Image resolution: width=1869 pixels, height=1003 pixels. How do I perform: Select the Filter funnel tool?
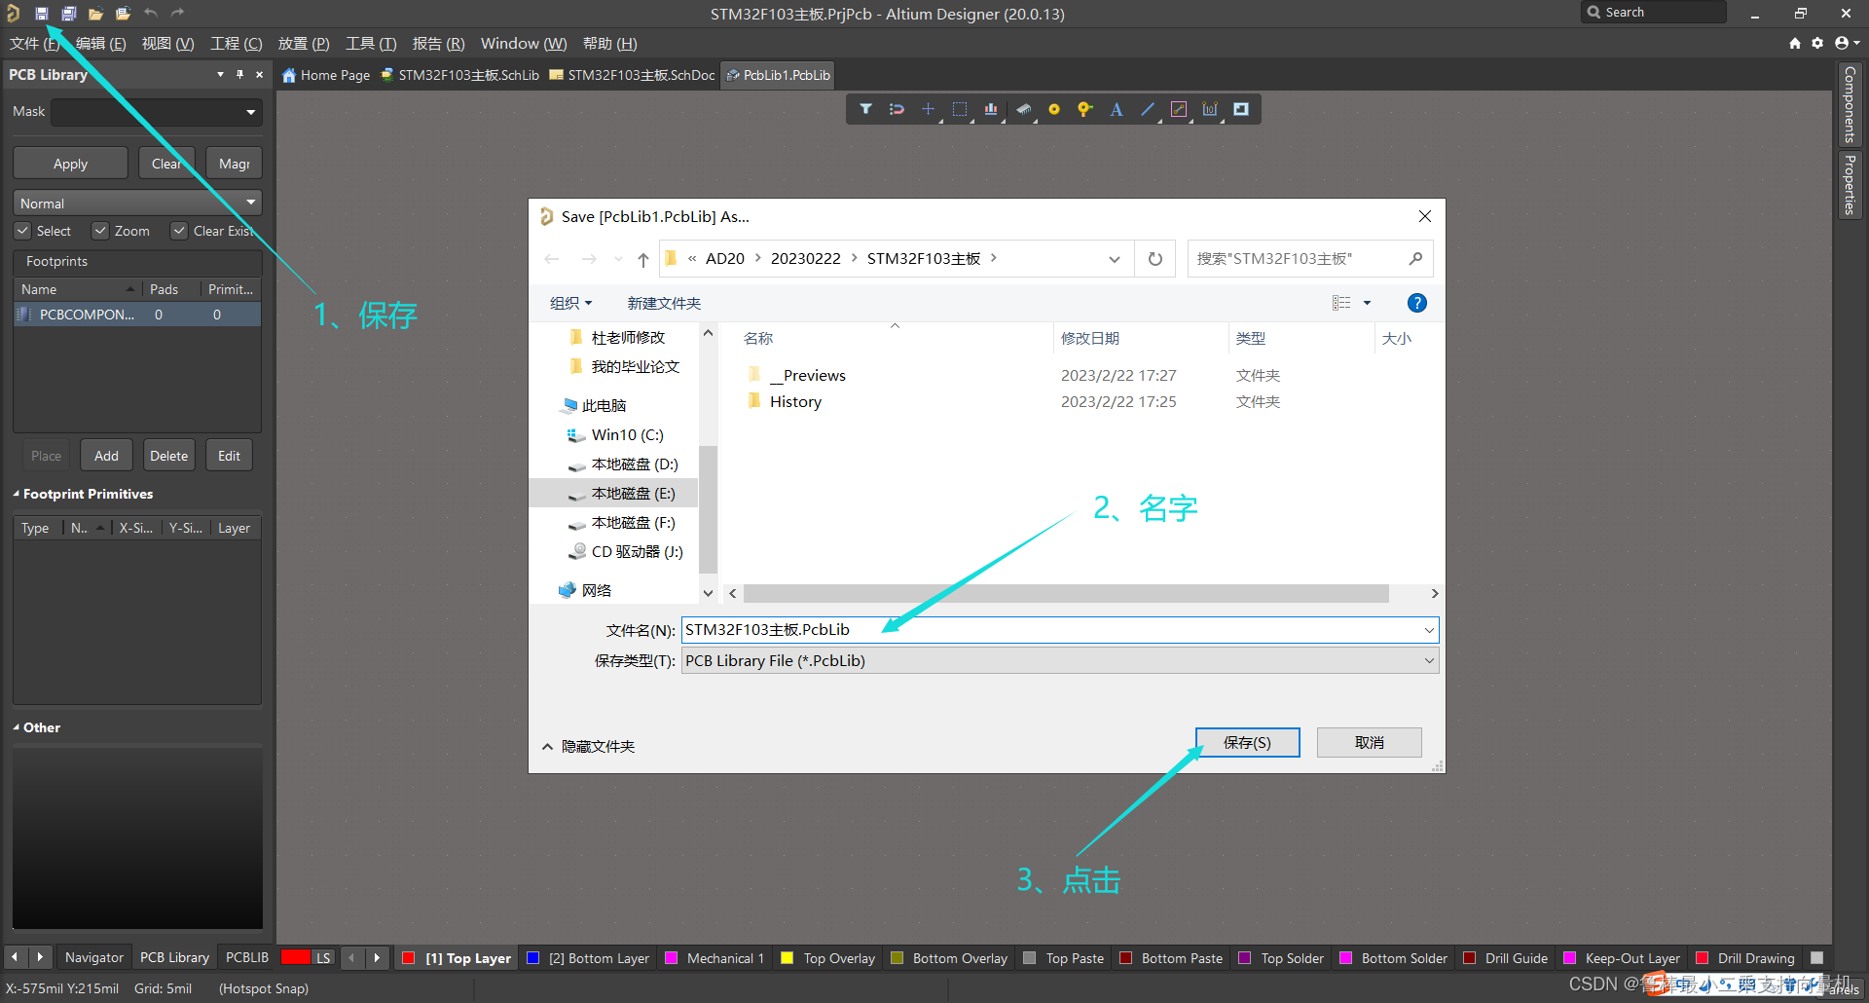coord(865,109)
